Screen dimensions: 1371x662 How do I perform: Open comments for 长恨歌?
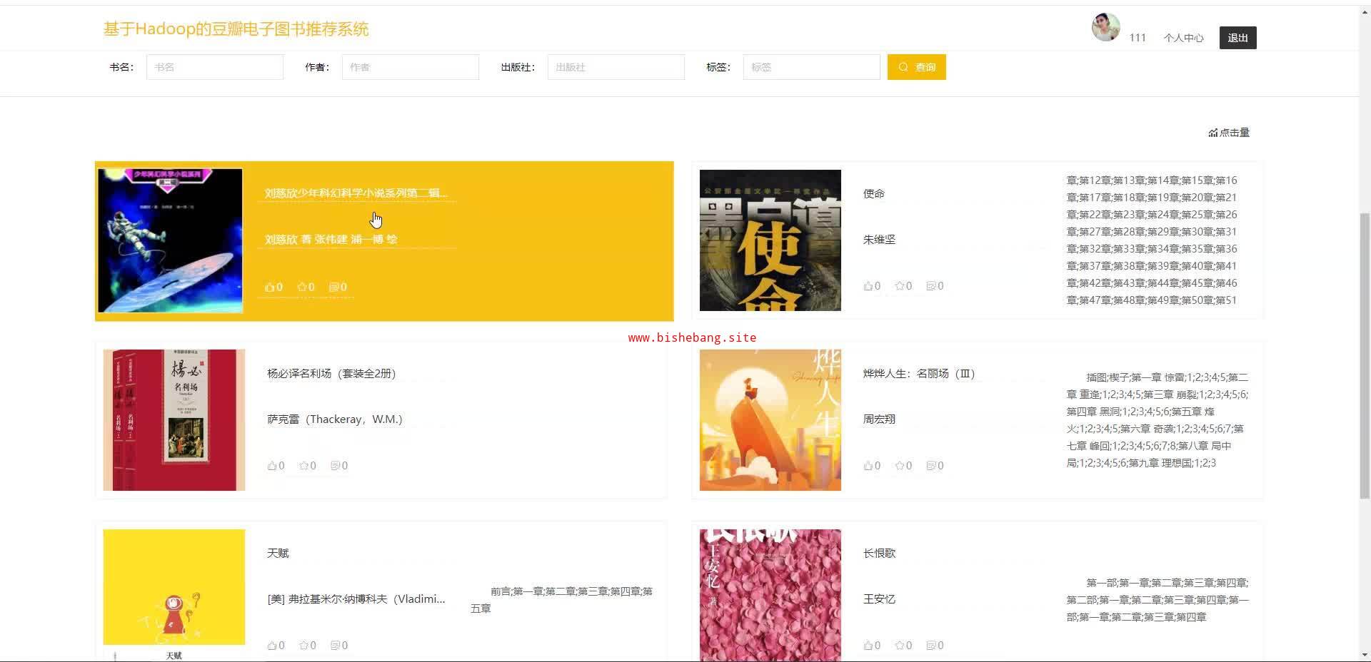click(x=935, y=646)
